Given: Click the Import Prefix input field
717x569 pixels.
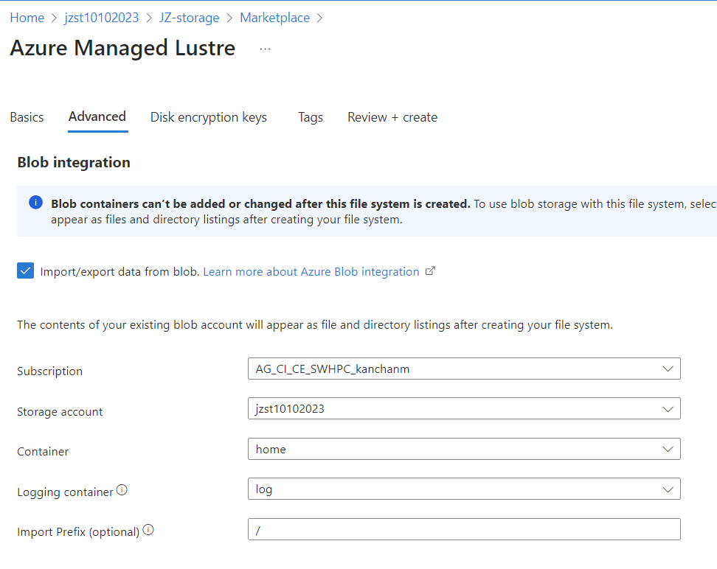Looking at the screenshot, I should click(x=464, y=529).
